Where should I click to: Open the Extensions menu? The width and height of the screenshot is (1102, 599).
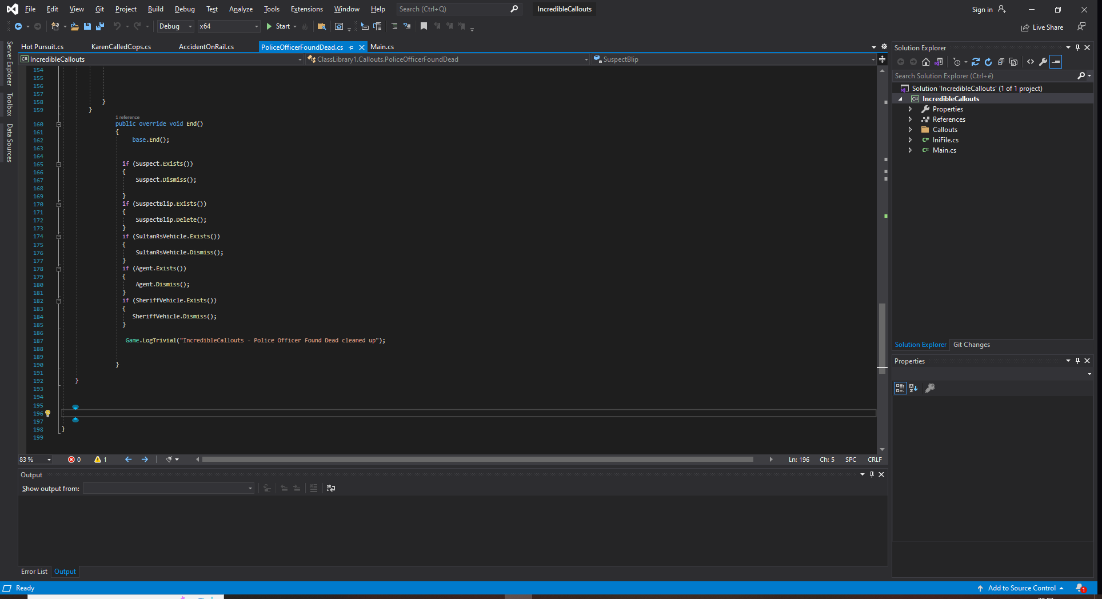pyautogui.click(x=306, y=9)
